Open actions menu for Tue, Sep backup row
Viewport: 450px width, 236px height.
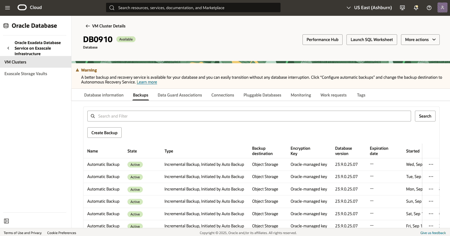click(x=431, y=177)
